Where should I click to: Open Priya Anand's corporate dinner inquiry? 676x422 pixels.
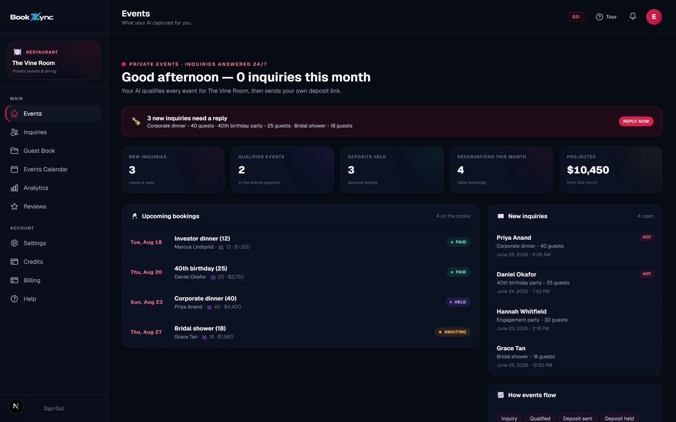tap(575, 246)
